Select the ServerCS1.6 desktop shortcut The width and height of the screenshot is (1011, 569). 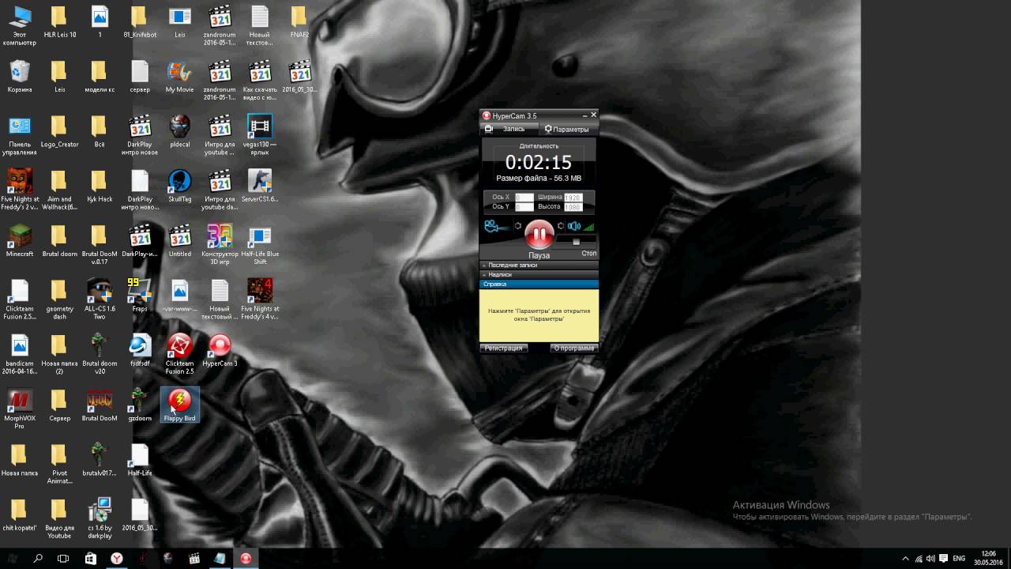[260, 187]
